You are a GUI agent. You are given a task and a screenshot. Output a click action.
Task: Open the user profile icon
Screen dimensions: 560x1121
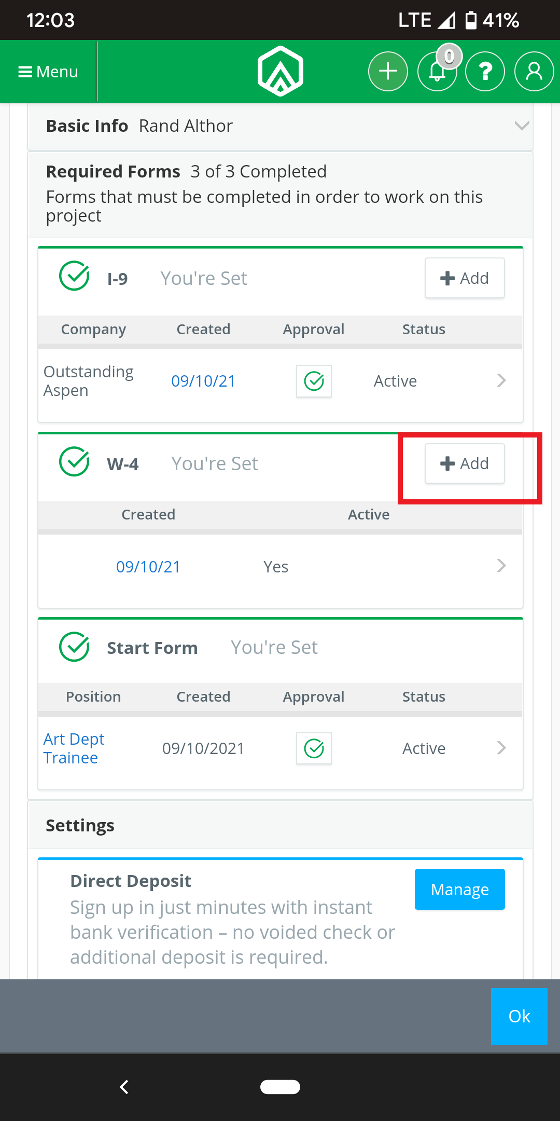pyautogui.click(x=534, y=71)
